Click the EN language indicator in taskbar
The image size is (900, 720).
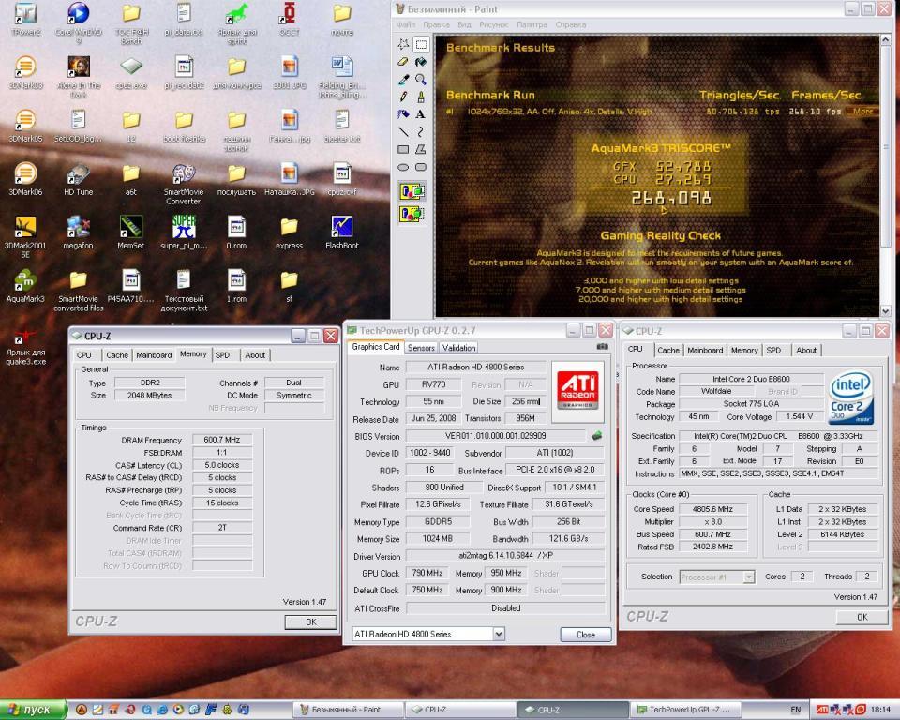point(796,710)
